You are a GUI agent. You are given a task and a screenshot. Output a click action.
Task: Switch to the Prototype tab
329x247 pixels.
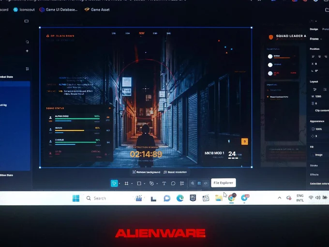coord(326,29)
